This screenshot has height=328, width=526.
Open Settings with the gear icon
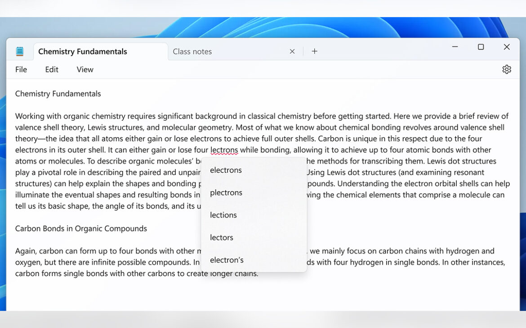pos(507,70)
